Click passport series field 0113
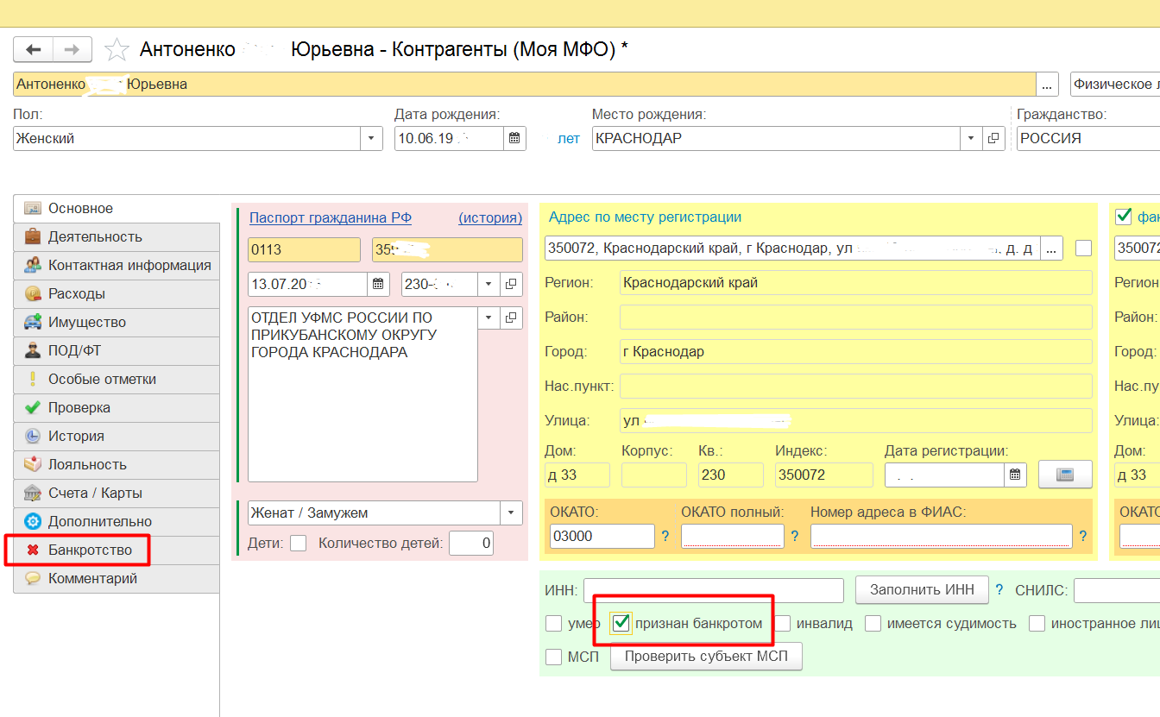 (304, 249)
